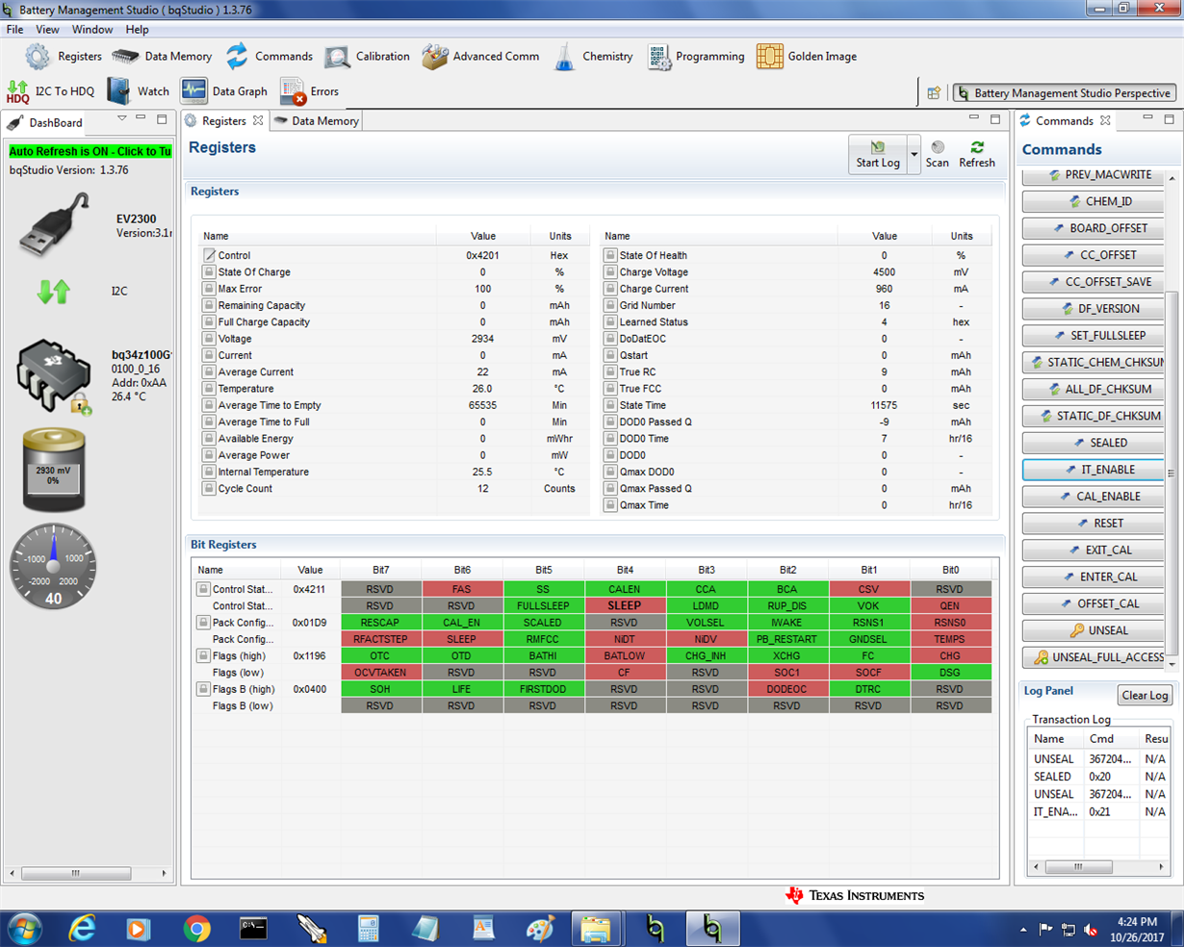Open the View menu
Image resolution: width=1184 pixels, height=947 pixels.
pos(47,30)
